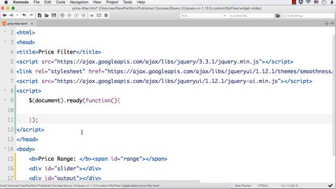Click the closing '</script>' tag on line 12

click(30, 130)
